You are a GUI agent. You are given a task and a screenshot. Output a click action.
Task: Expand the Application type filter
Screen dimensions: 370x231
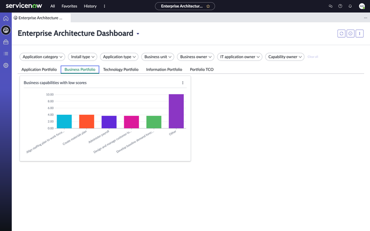click(119, 57)
